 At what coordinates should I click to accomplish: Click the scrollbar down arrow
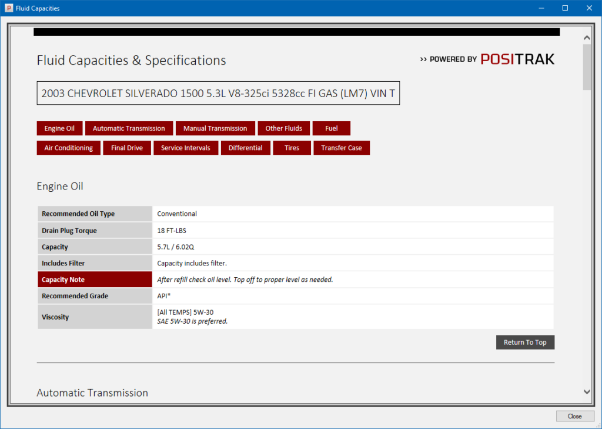click(587, 392)
